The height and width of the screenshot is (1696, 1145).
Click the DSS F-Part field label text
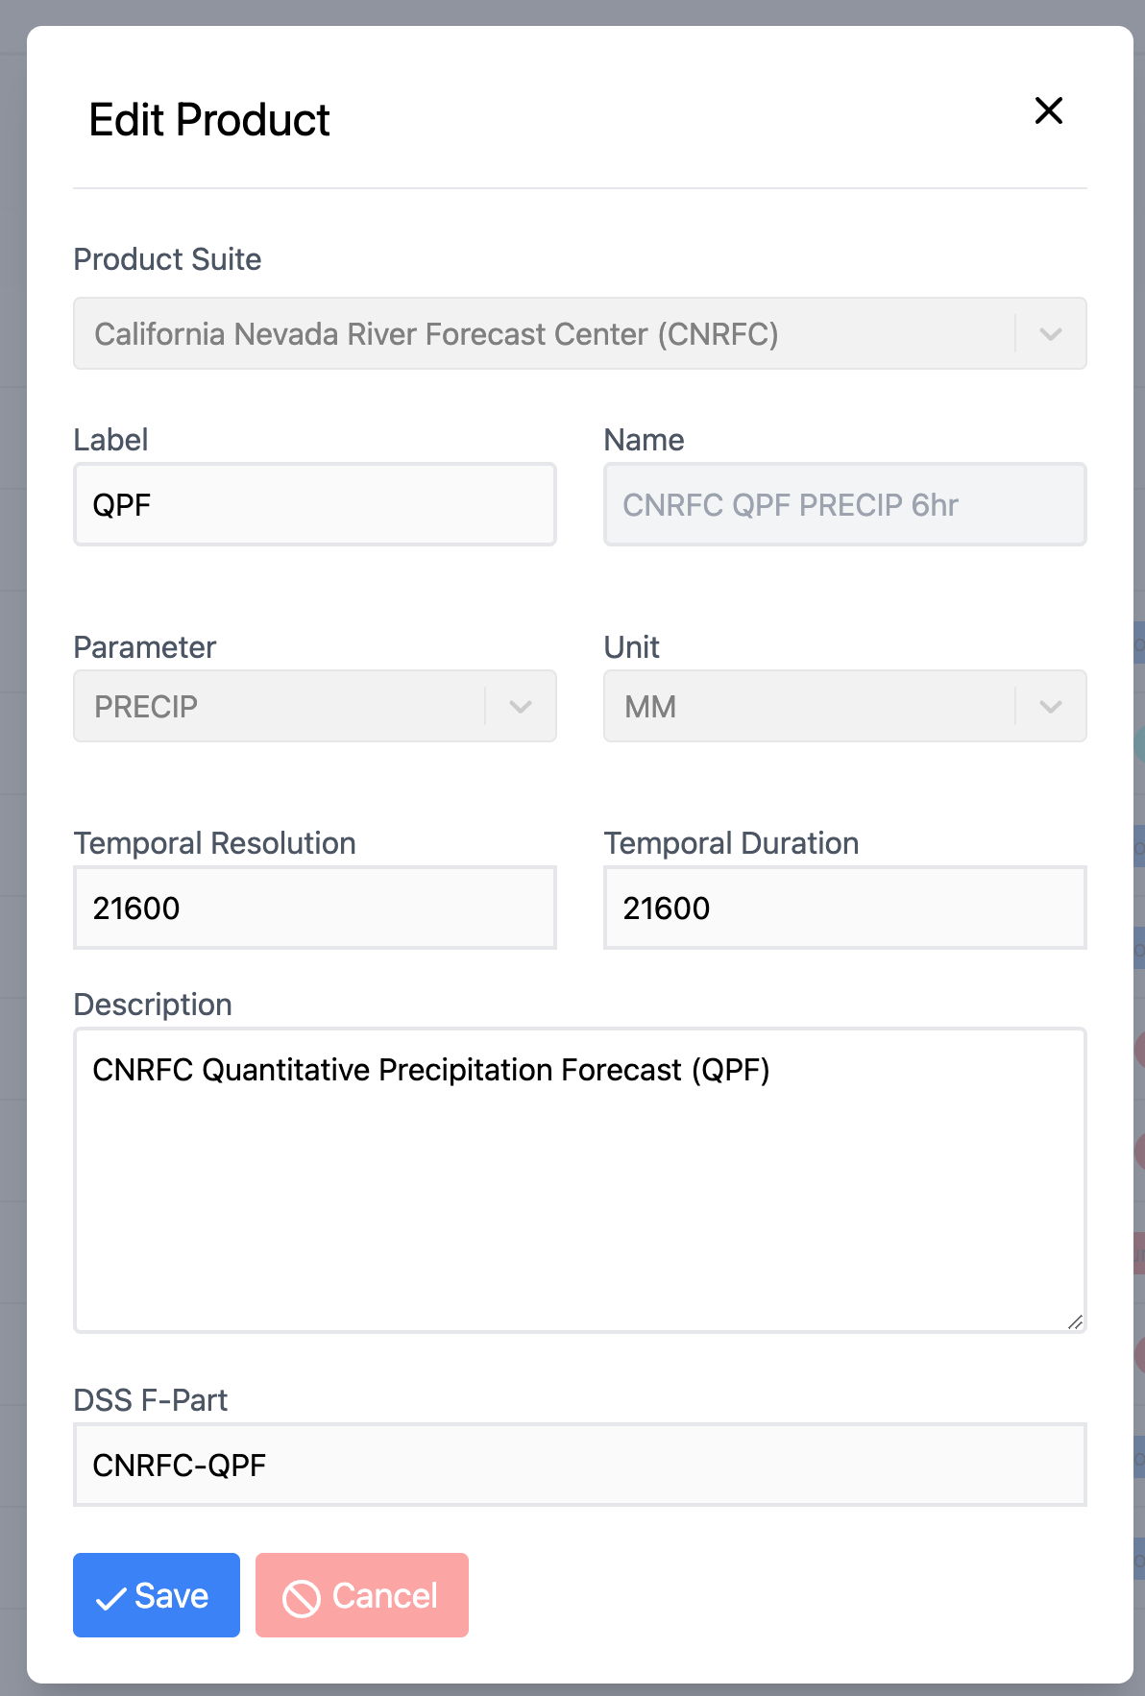(151, 1400)
